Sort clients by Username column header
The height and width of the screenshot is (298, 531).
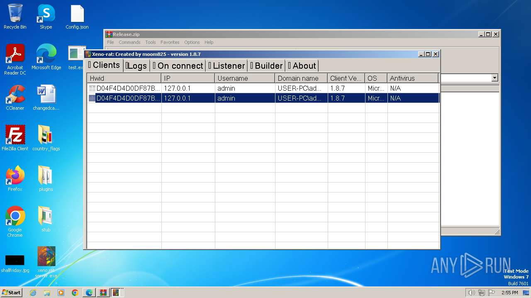point(245,78)
